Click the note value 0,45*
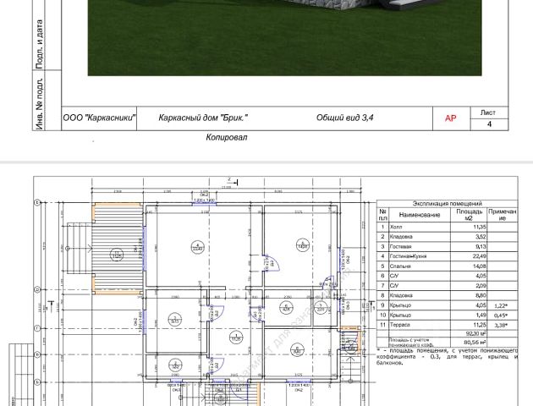The width and height of the screenshot is (533, 406). click(x=501, y=315)
